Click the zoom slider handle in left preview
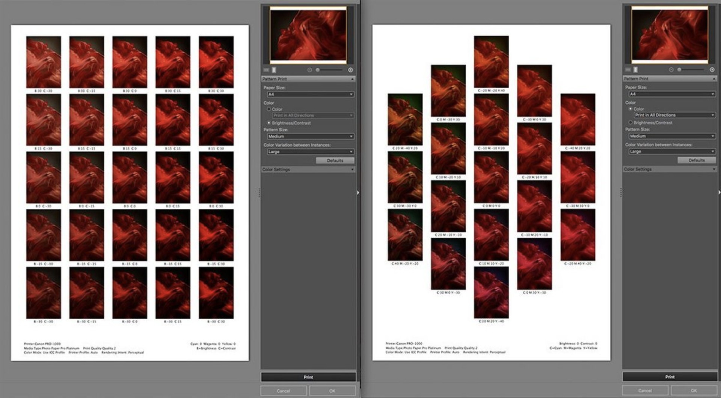The height and width of the screenshot is (398, 721). (317, 70)
